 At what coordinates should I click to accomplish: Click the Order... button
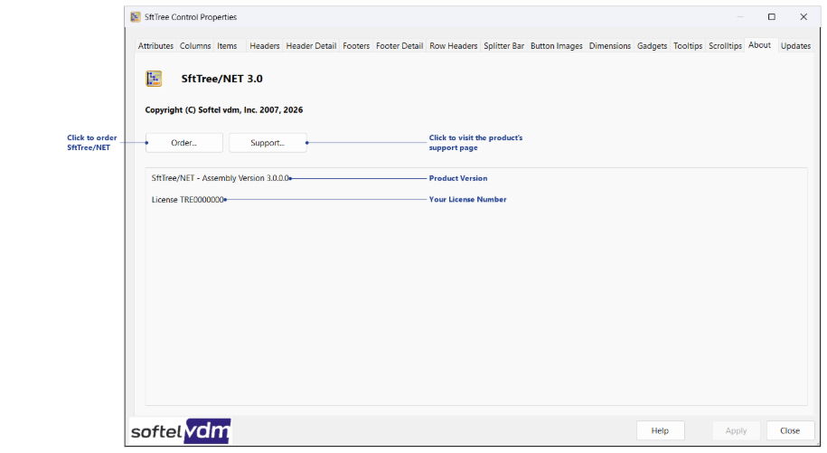click(x=184, y=143)
